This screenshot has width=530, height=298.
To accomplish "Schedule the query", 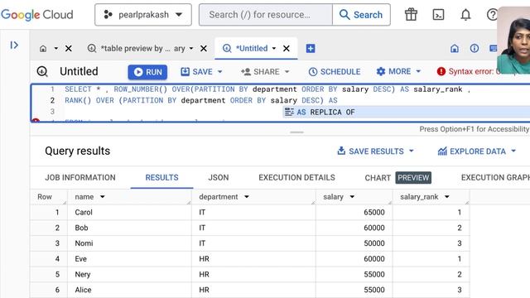I will [x=335, y=72].
